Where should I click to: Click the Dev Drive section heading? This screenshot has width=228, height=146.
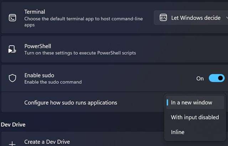tap(13, 125)
